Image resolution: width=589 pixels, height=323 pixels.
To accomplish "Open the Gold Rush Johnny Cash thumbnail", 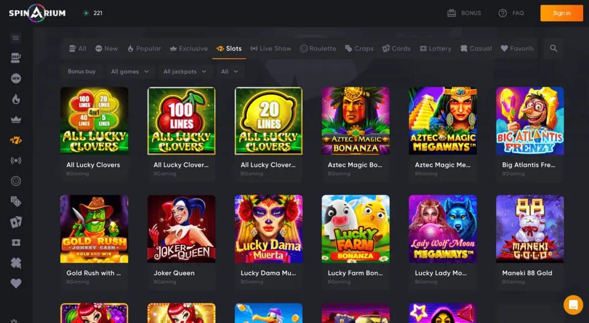I will [x=94, y=229].
